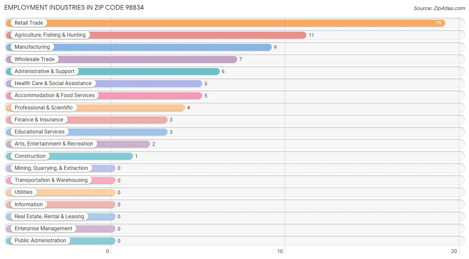Viewport: 469px width, 259px height.
Task: Click the value 9 beside Manufacturing bar
Action: (275, 47)
